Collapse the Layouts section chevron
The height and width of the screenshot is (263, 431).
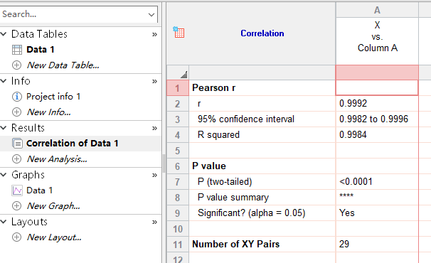point(4,222)
